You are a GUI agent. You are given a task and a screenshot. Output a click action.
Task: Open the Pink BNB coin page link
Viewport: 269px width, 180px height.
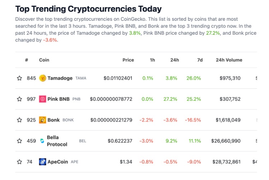59,99
